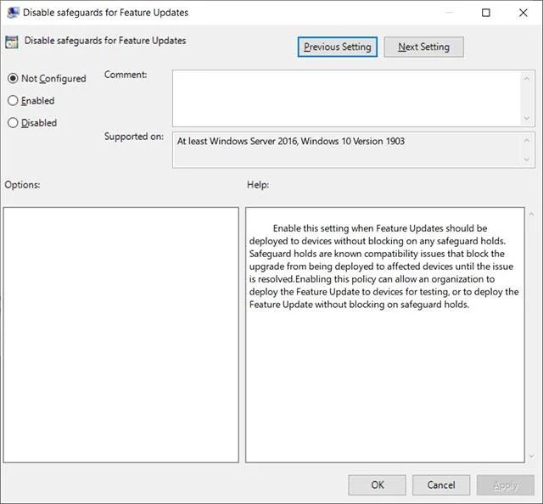
Task: Cancel the policy dialog
Action: 441,485
